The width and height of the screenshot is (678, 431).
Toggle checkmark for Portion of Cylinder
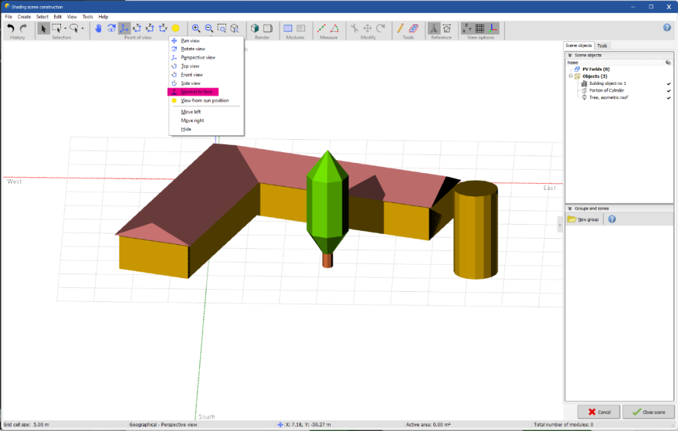coord(669,90)
